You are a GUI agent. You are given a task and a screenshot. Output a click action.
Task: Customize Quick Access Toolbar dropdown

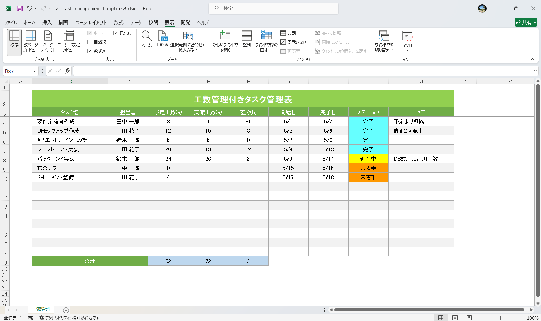pyautogui.click(x=56, y=9)
